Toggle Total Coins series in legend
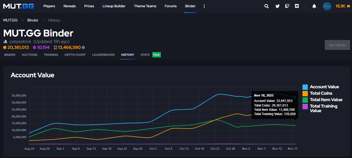352x158 pixels. click(321, 93)
